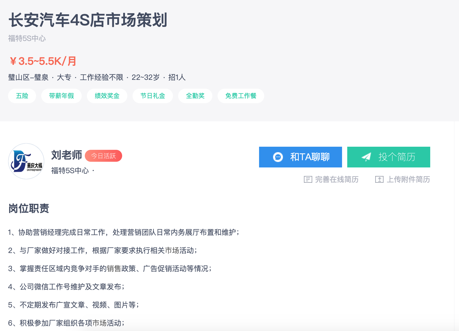The height and width of the screenshot is (331, 459).
Task: Click 福特5S中心 under recruiter name
Action: click(x=70, y=171)
